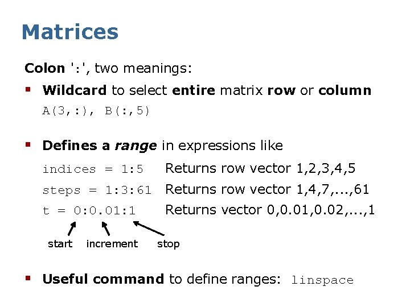
Task: Click the red bullet beside Defines a range
Action: pyautogui.click(x=28, y=144)
